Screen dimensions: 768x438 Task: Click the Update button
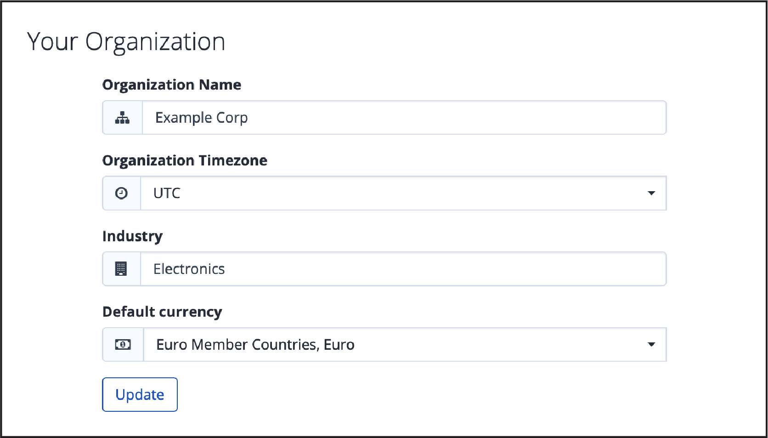pos(140,394)
